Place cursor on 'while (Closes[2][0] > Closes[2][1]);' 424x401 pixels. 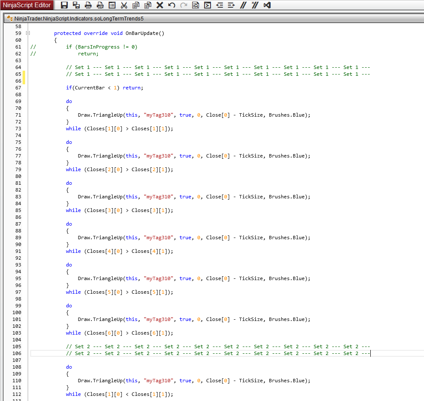tap(119, 169)
